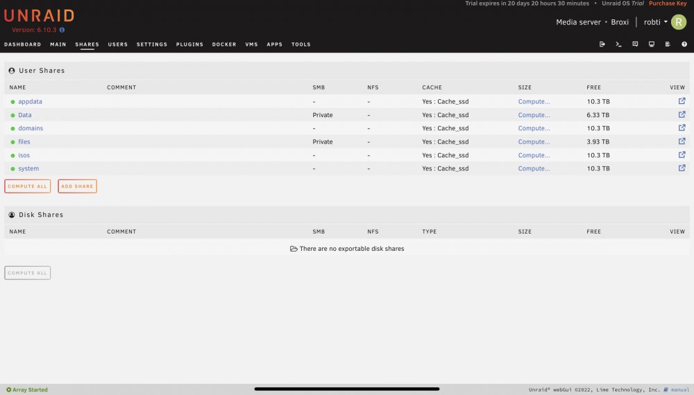Click the green status dot for isos
Screen dimensions: 694x395
(x=12, y=155)
